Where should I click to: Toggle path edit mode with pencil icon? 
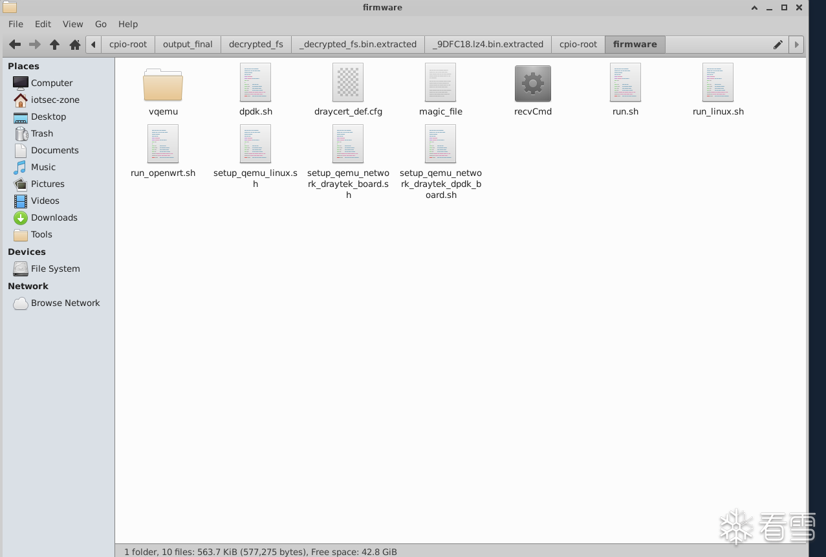point(778,45)
